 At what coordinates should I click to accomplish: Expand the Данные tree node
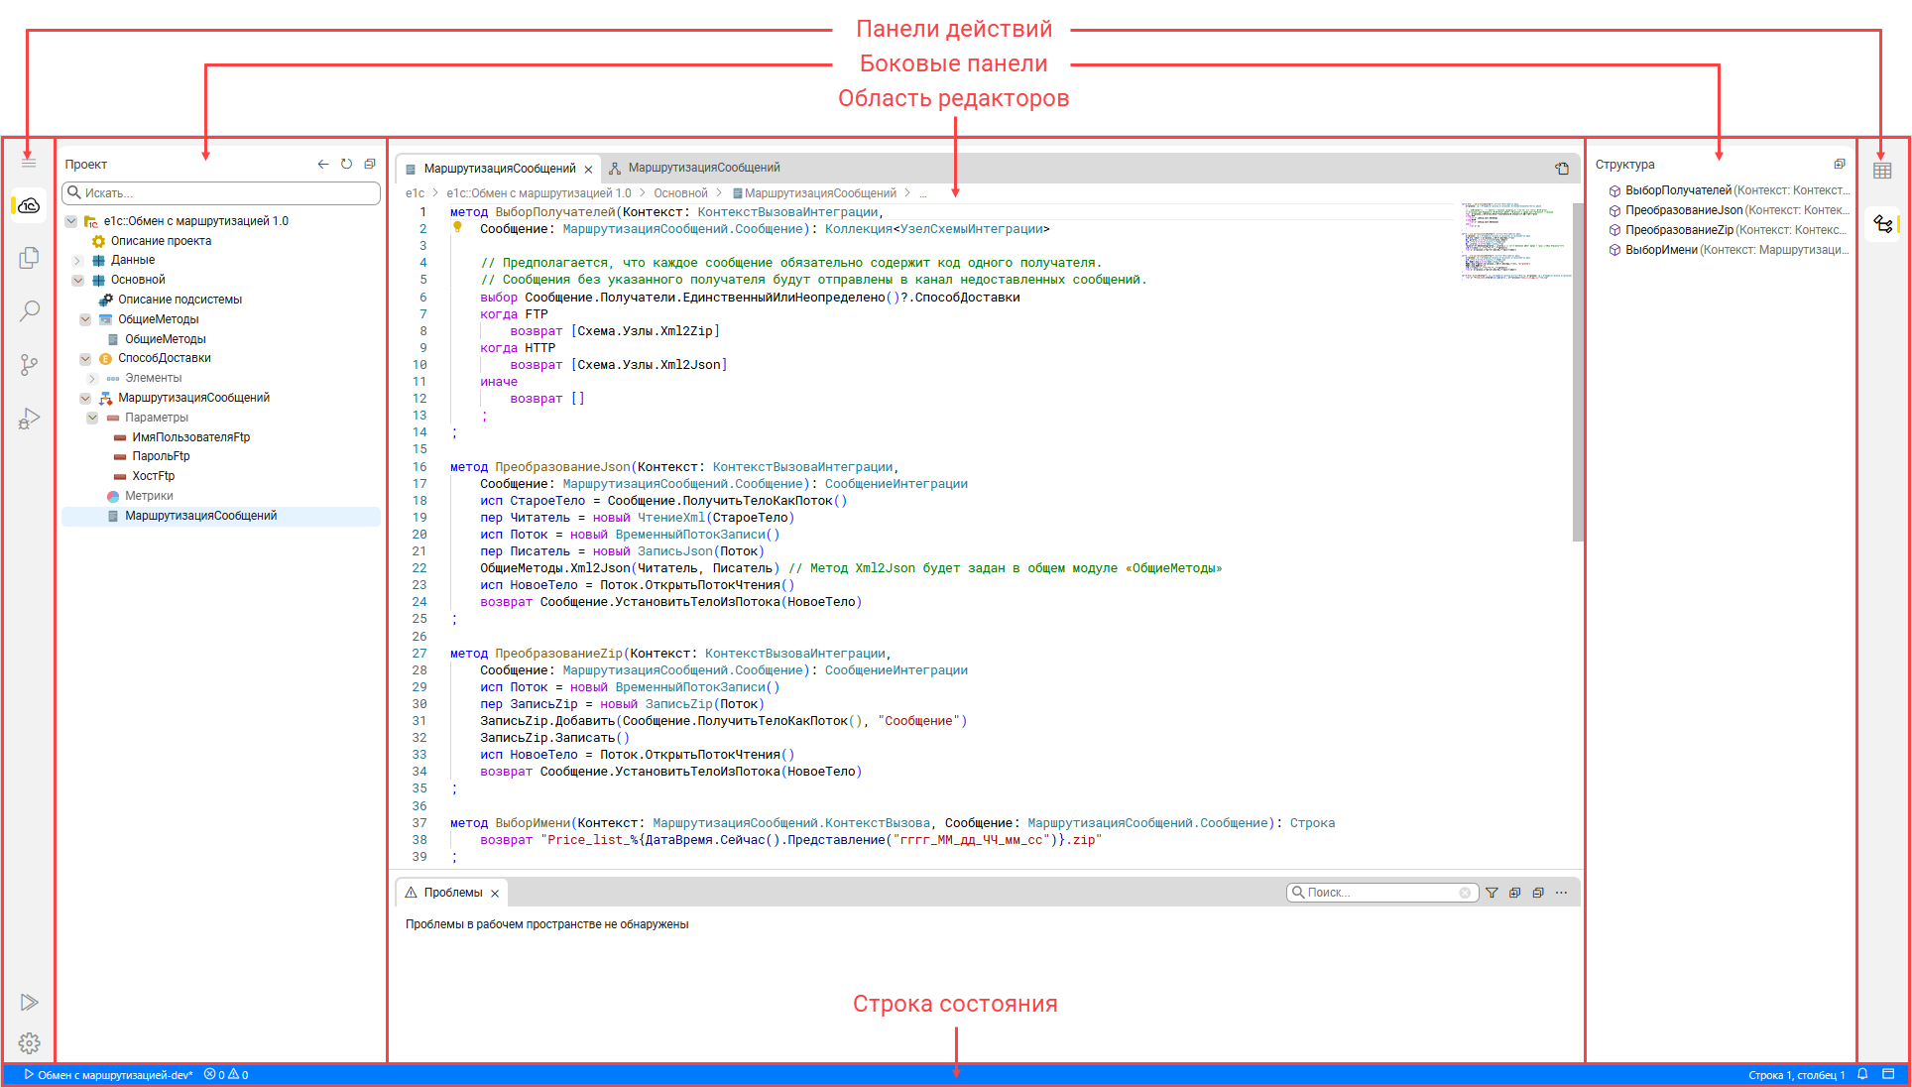coord(77,261)
